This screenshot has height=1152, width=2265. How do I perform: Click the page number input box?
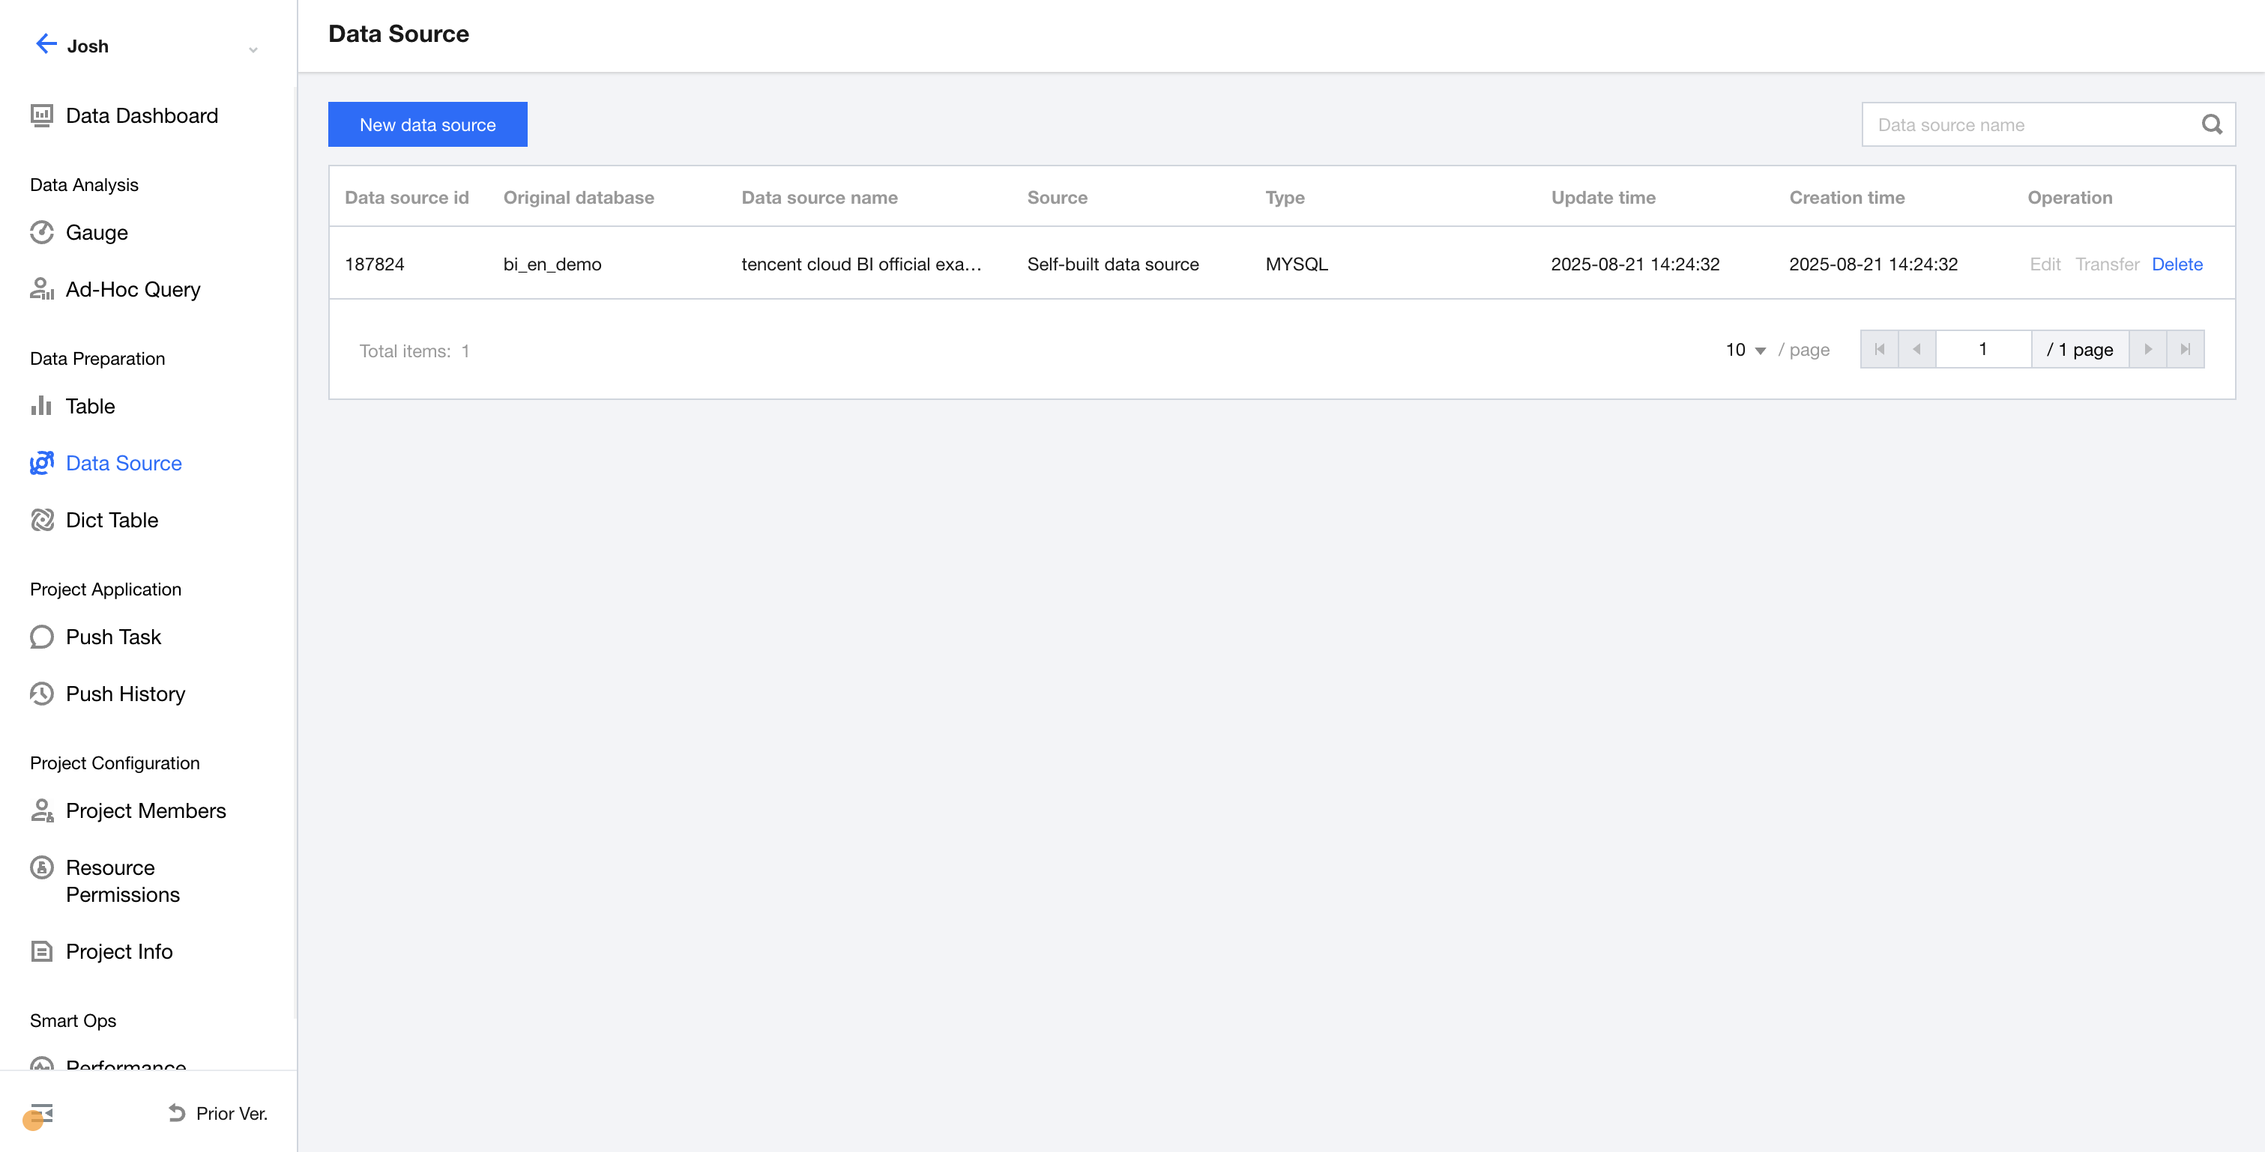pos(1982,350)
